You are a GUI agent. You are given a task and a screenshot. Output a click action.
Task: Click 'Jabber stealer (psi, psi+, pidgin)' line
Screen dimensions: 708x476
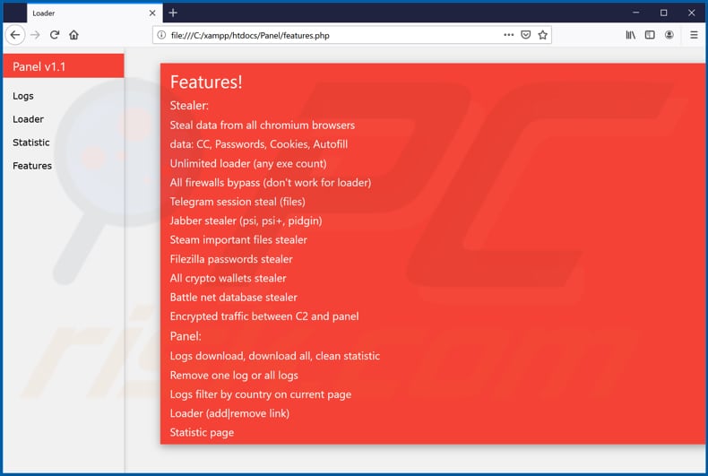click(246, 221)
